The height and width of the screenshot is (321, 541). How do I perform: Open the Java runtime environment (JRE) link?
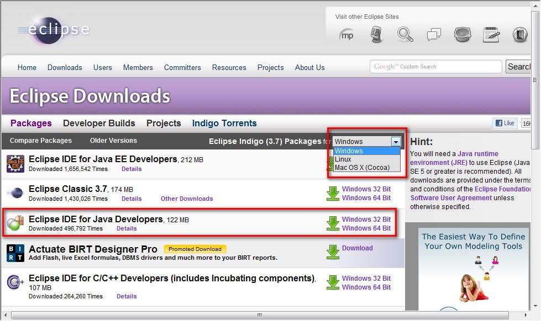(454, 158)
